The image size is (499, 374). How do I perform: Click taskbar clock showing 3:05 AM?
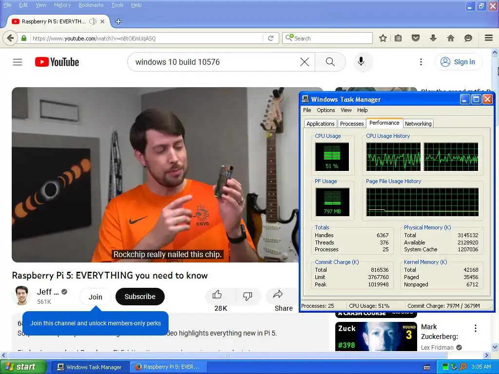tap(481, 367)
